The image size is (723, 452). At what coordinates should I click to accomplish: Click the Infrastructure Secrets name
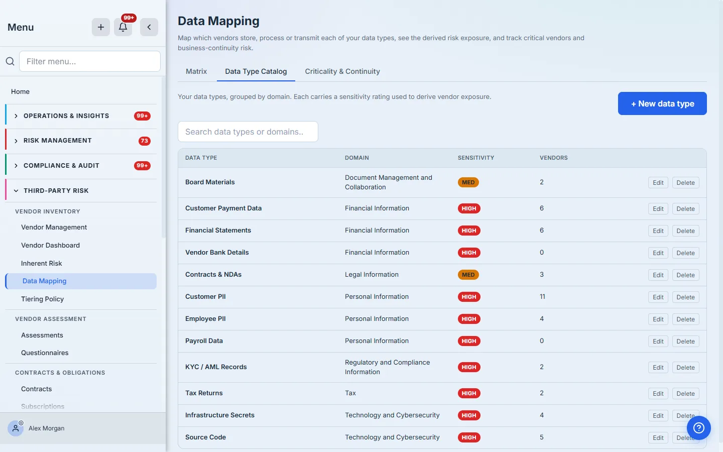pyautogui.click(x=220, y=415)
